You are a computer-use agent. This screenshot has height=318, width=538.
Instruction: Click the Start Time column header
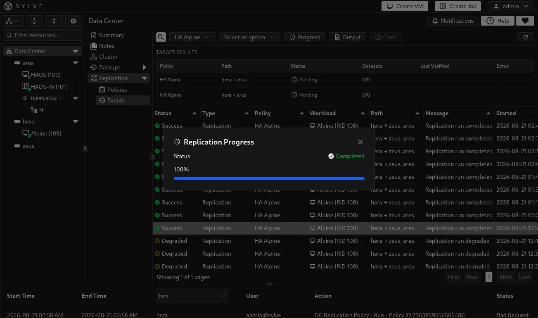(21, 296)
